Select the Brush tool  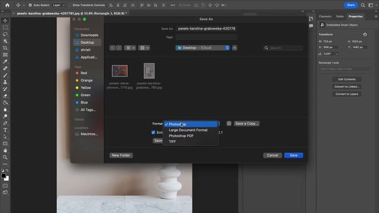pyautogui.click(x=5, y=75)
